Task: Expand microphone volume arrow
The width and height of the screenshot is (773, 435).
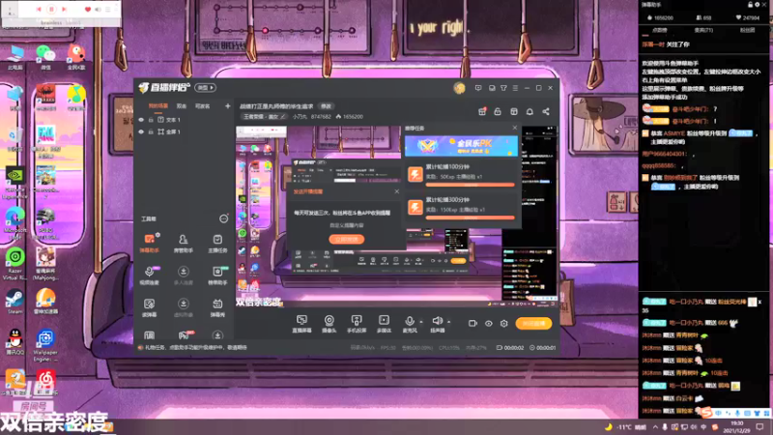Action: pyautogui.click(x=421, y=322)
